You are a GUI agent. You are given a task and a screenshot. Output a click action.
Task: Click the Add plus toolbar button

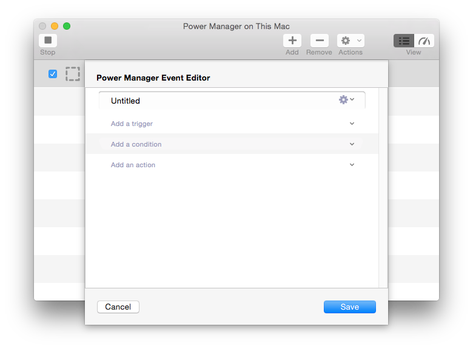pos(292,41)
